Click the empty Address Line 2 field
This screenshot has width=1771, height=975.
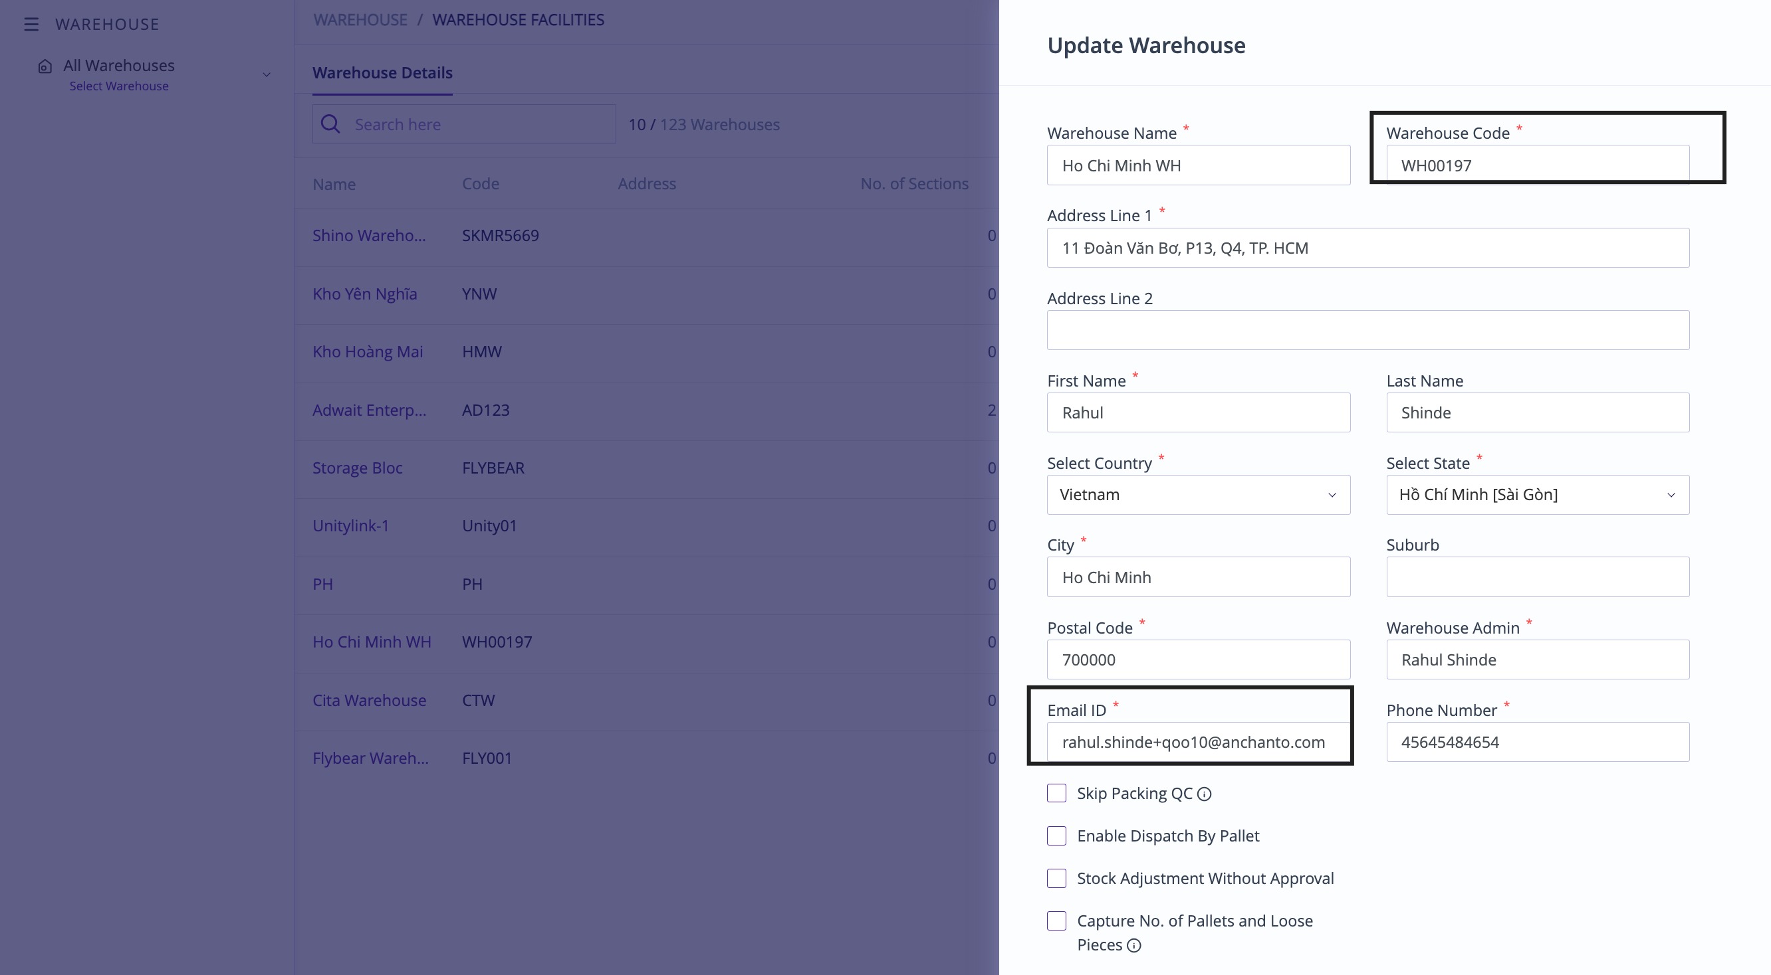(x=1368, y=330)
